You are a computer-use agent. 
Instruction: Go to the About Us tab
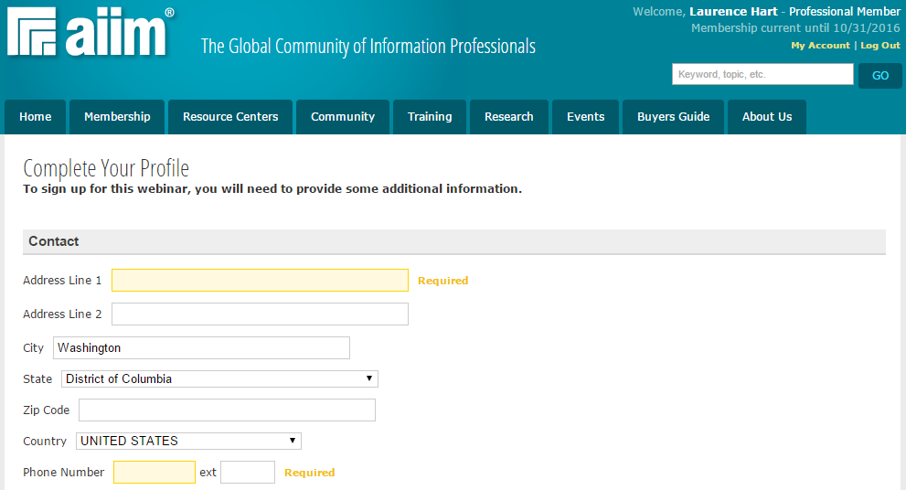coord(767,117)
